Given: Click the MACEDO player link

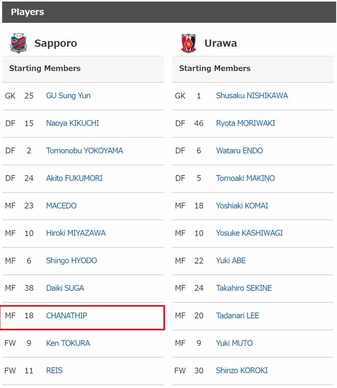Looking at the screenshot, I should [61, 206].
